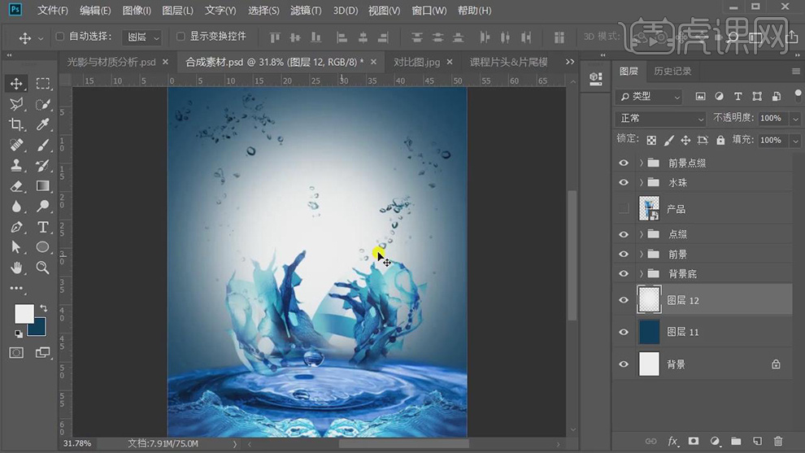Open the layer fx styles icon

672,441
